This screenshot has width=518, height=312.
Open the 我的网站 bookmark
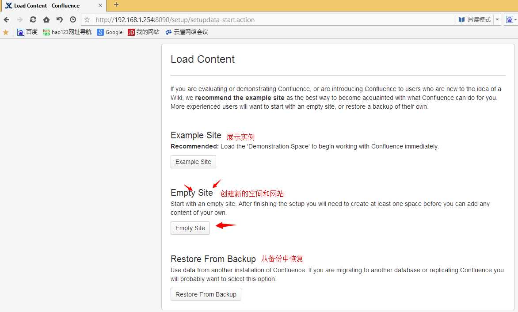(143, 32)
